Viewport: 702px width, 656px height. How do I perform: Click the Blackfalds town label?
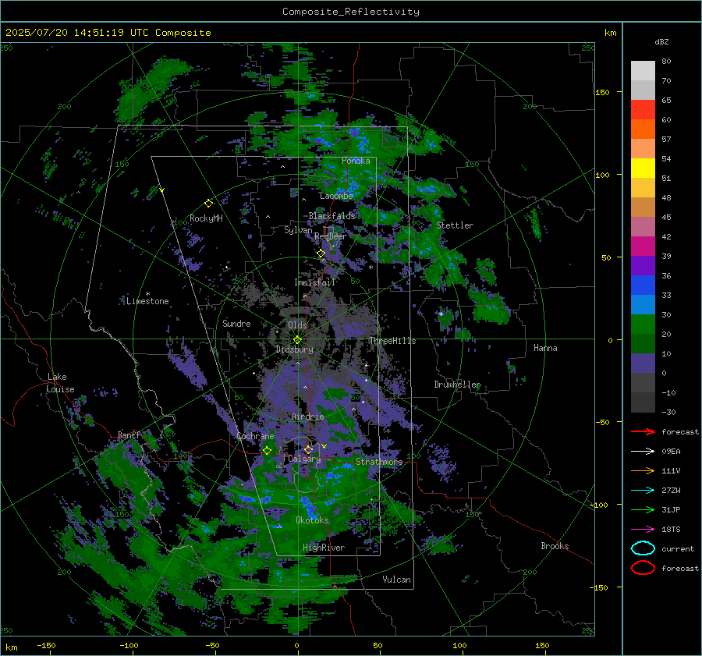331,216
